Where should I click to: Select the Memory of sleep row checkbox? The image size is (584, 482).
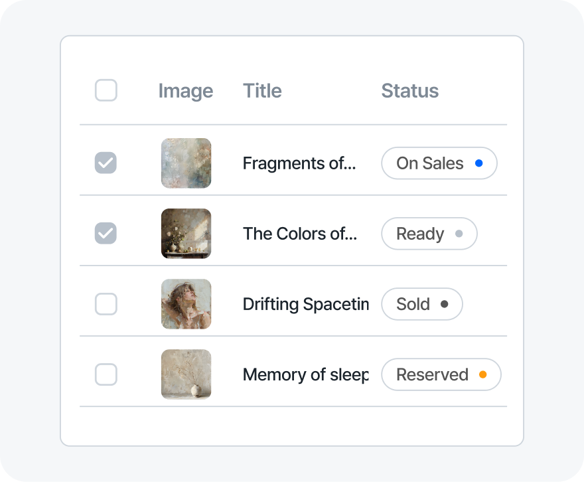(106, 374)
